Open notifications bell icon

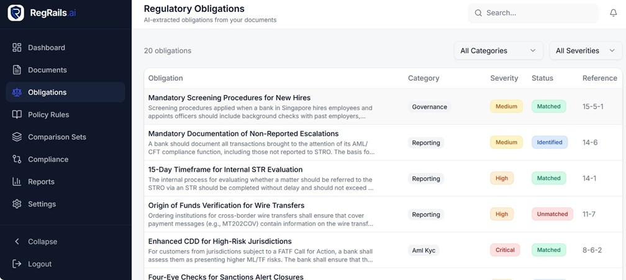pyautogui.click(x=613, y=13)
